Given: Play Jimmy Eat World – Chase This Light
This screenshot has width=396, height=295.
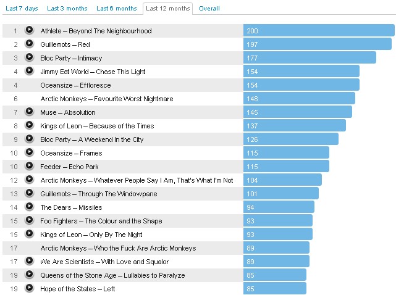Looking at the screenshot, I should tap(29, 70).
